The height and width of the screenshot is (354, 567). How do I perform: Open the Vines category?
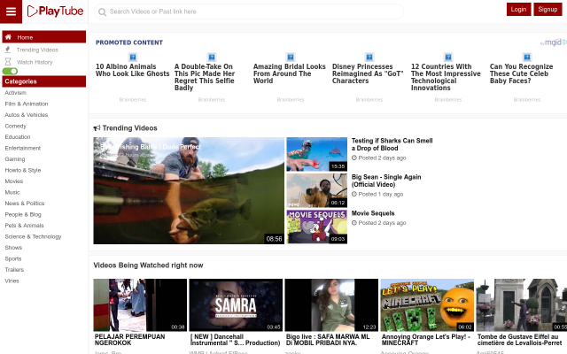[12, 281]
